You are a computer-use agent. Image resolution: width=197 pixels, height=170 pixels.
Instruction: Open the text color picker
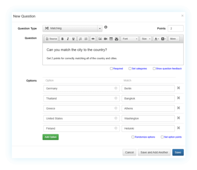pos(156,39)
